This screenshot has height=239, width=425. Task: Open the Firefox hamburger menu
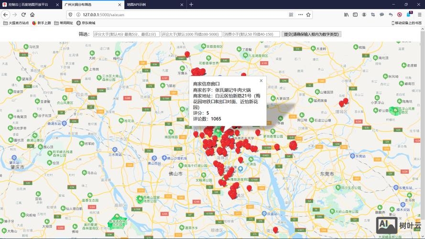click(x=419, y=15)
